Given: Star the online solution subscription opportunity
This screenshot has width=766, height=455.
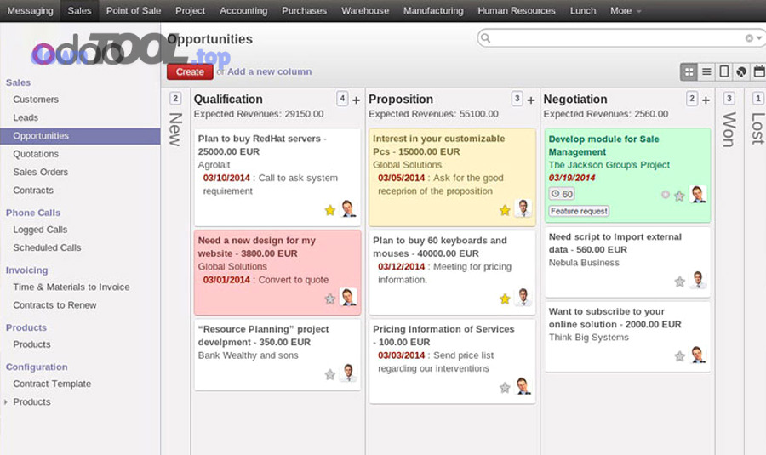Looking at the screenshot, I should [x=679, y=356].
